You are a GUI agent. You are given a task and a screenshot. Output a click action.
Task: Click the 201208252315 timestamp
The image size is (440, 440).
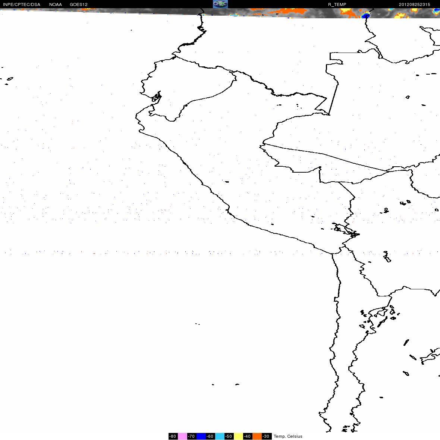point(415,4)
